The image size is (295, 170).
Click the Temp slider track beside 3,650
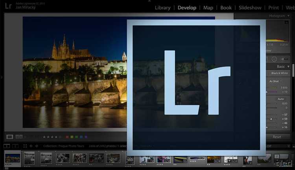point(271,88)
